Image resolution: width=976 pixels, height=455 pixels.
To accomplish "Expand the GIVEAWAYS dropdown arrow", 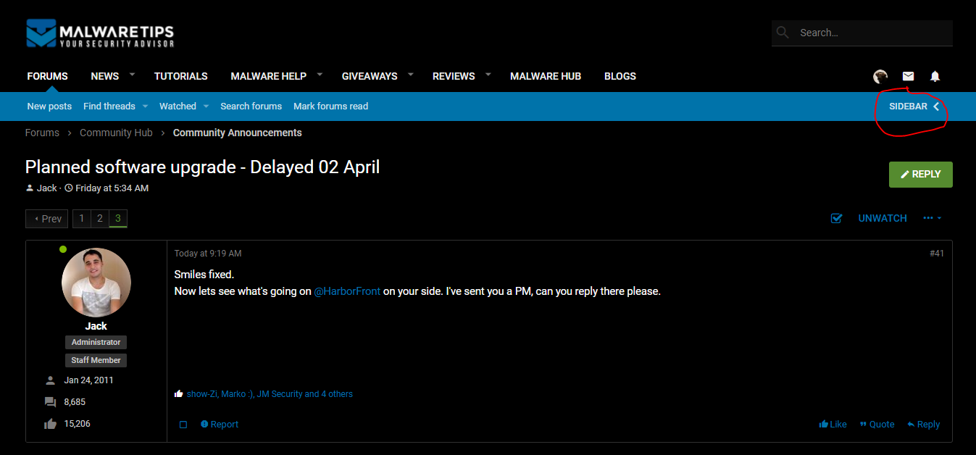I will (410, 75).
